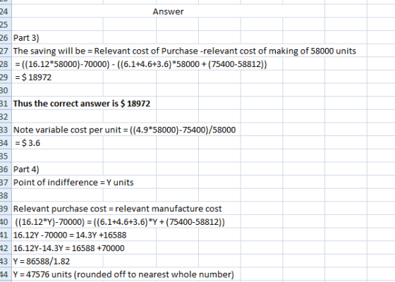Select the 'Part 4)' cell

click(26, 169)
